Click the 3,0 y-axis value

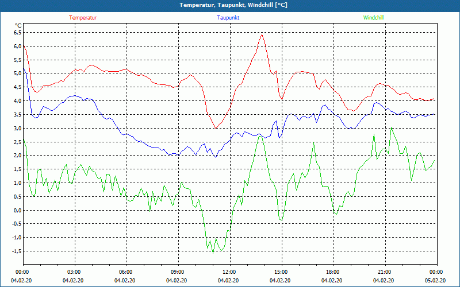(18, 128)
